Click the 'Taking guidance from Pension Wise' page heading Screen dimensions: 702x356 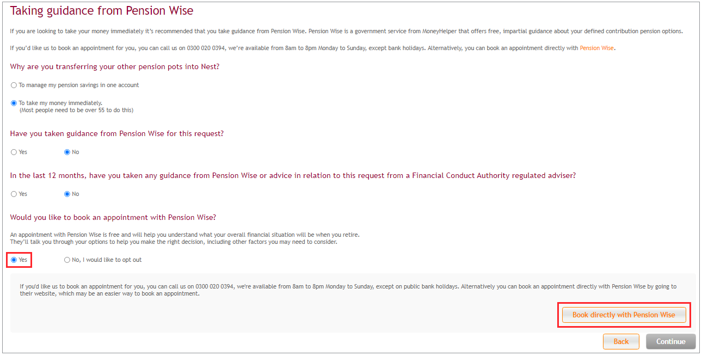coord(102,11)
